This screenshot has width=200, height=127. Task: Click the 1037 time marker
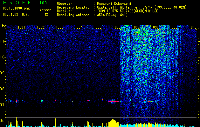pyautogui.click(x=136, y=27)
